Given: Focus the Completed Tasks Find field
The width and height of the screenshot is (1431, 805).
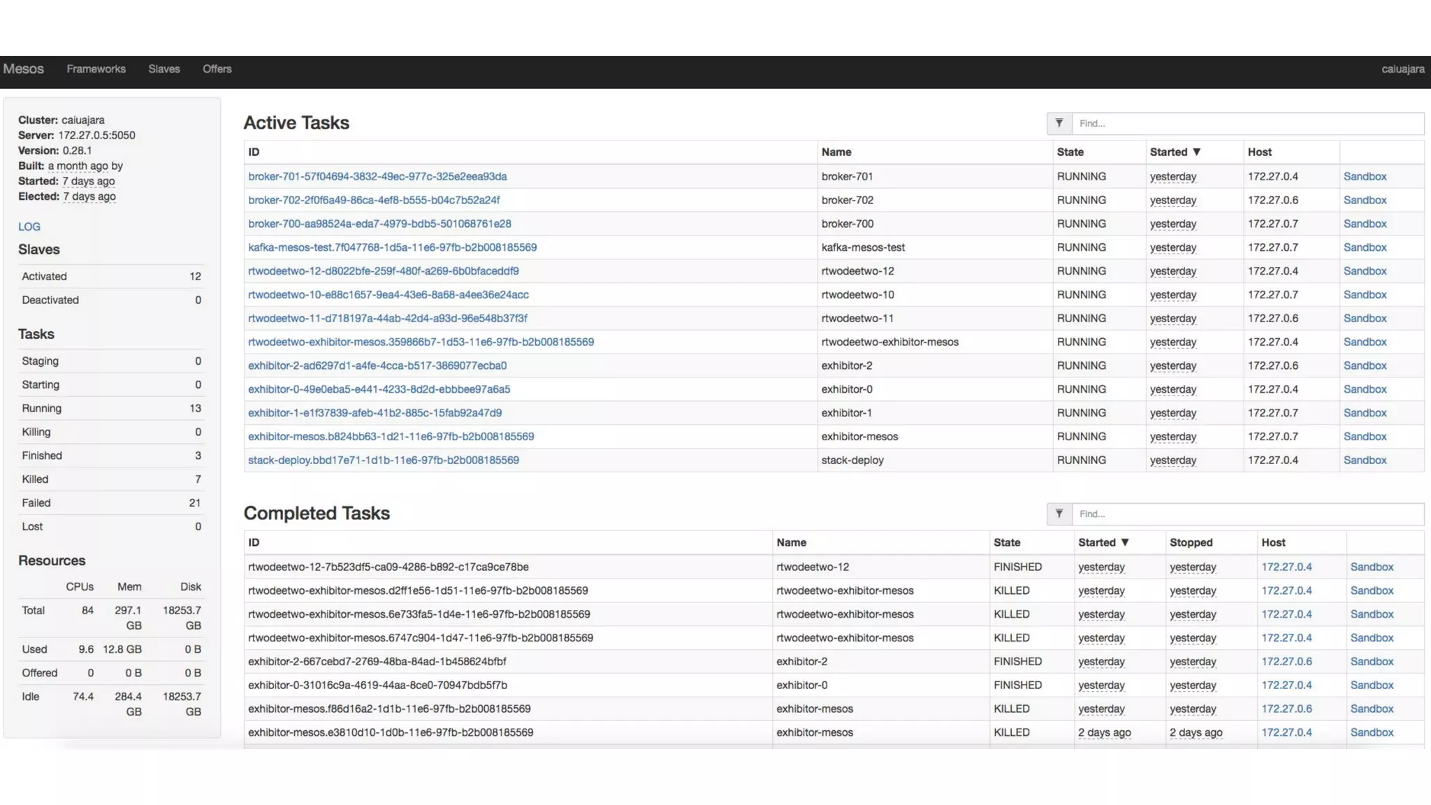Looking at the screenshot, I should click(1247, 514).
